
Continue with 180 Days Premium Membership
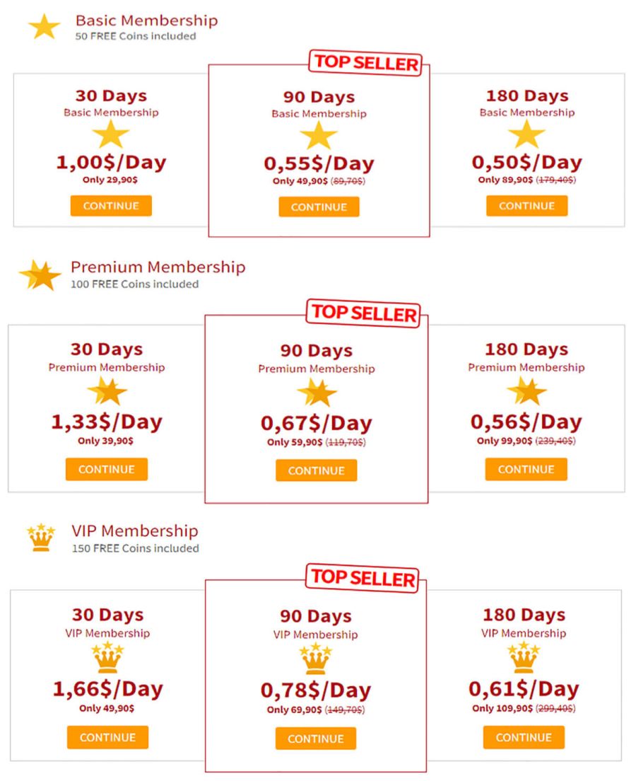point(526,469)
